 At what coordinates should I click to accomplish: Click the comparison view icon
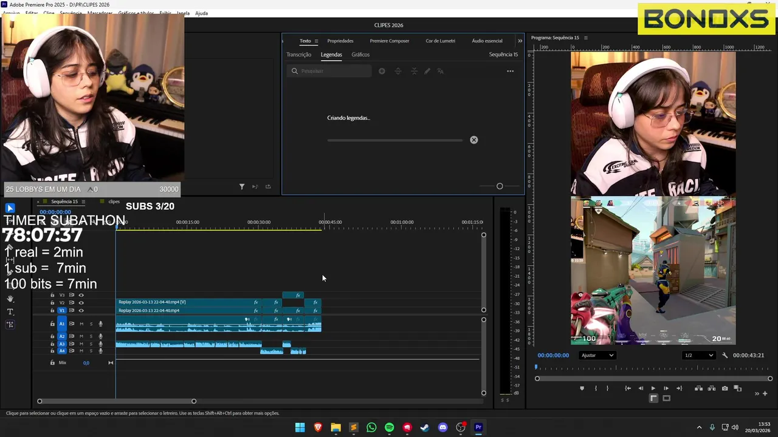(x=737, y=388)
